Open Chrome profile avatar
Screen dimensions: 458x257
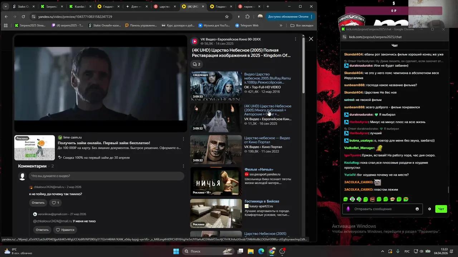(260, 16)
